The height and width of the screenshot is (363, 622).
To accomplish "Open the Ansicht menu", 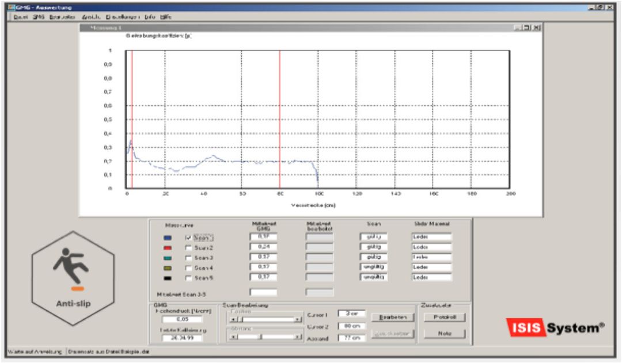I will coord(91,17).
